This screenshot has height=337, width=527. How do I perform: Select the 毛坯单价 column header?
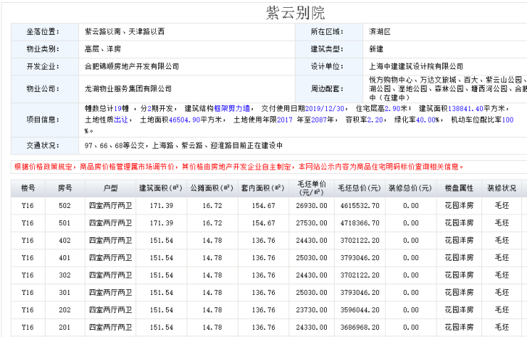[312, 189]
